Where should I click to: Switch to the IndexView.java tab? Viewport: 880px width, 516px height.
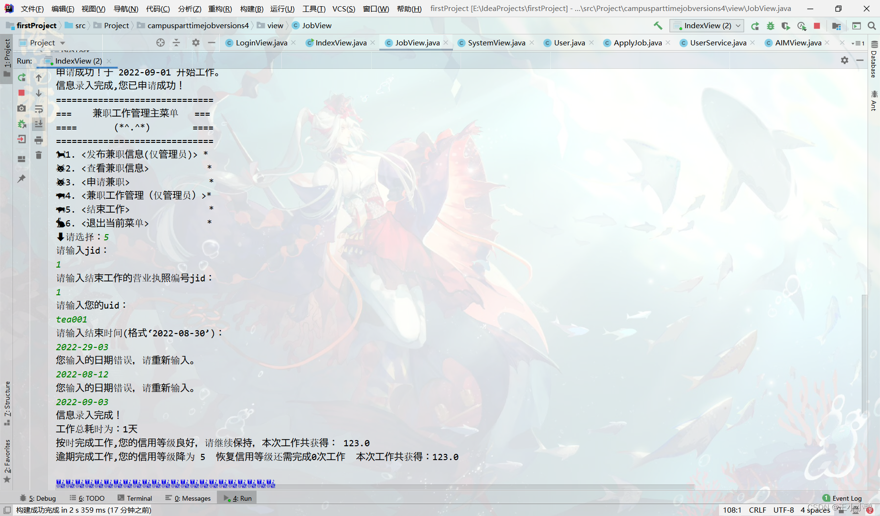coord(341,43)
